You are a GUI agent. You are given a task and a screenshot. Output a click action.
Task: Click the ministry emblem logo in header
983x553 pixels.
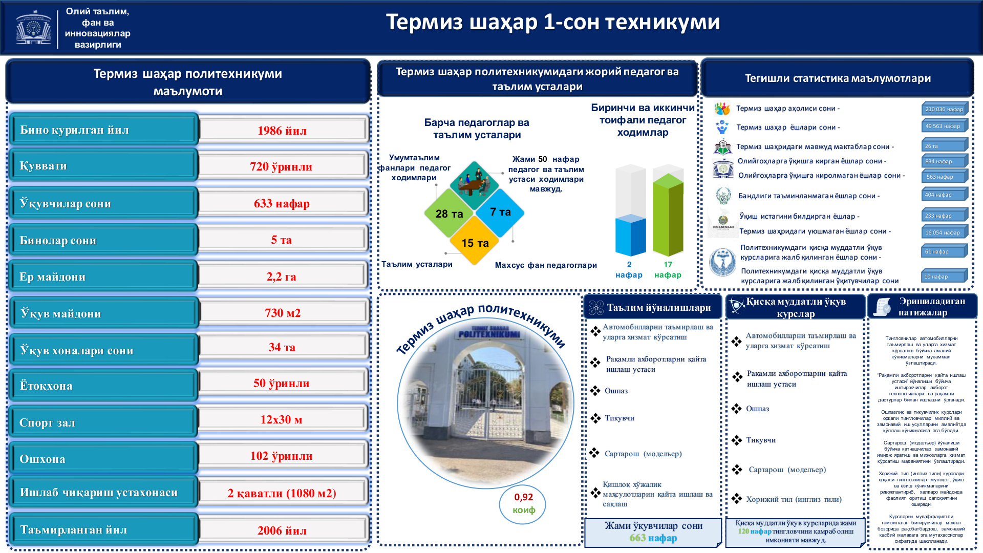[x=33, y=28]
